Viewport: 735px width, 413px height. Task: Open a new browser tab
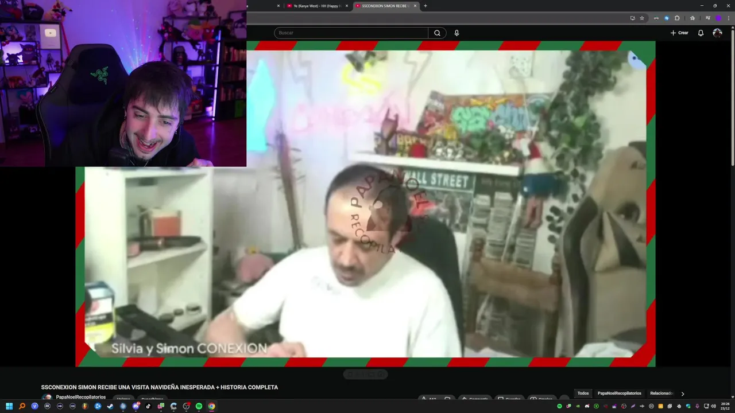pos(425,6)
